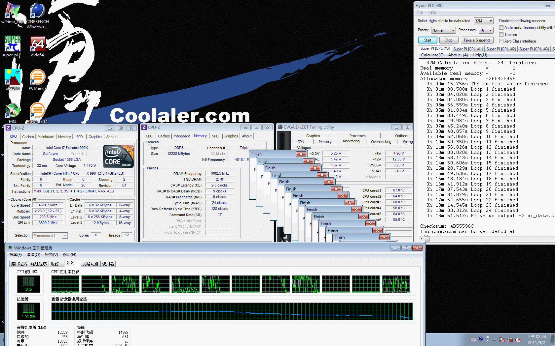Toggle the Themes checkbox in Hyper PI
This screenshot has width=555, height=346.
(x=501, y=35)
